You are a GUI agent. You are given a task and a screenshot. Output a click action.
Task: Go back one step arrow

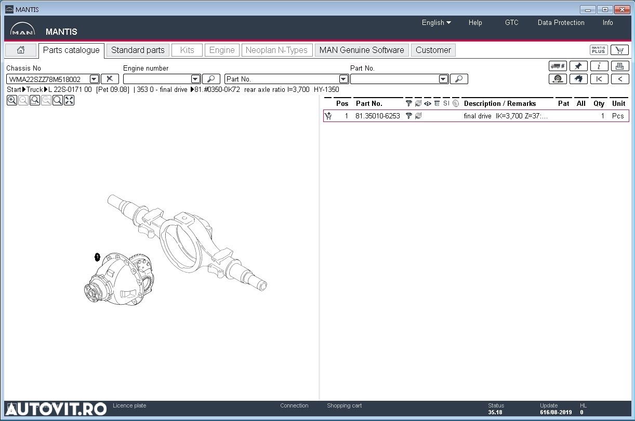(x=620, y=79)
